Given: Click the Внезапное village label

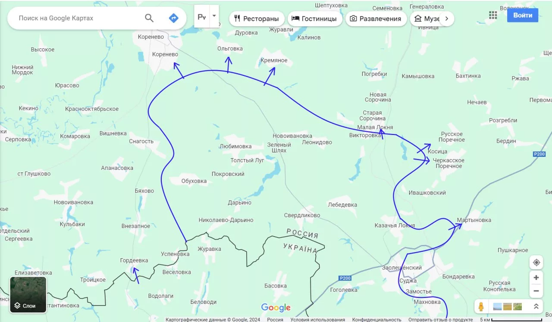Looking at the screenshot, I should coord(136,226).
